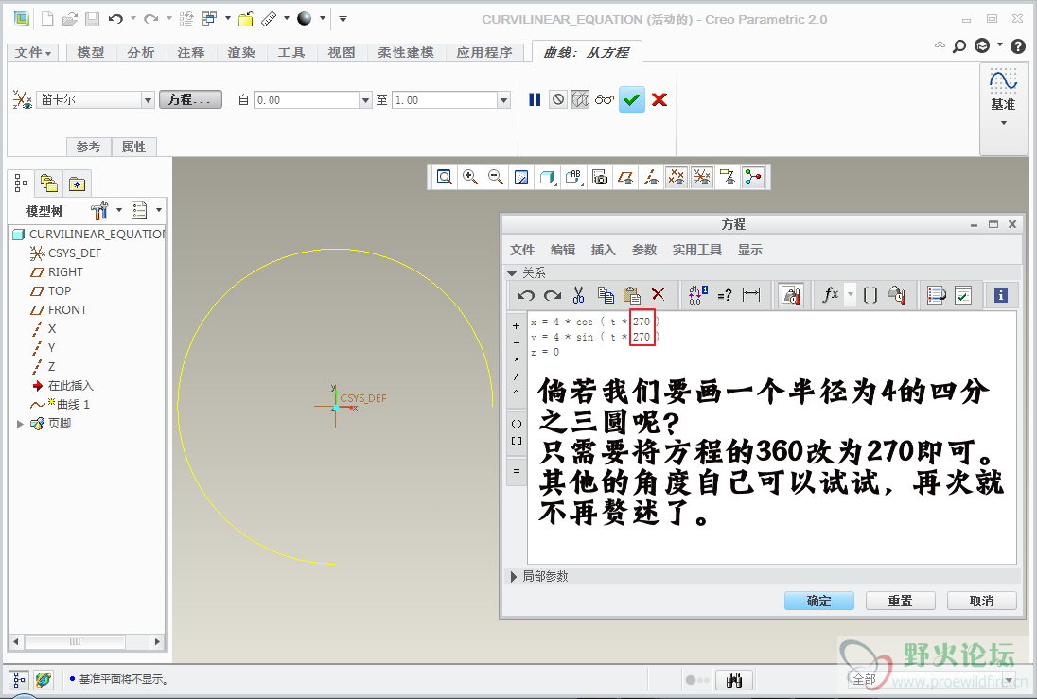Click the 取消 cancel button
Screen dimensions: 1037x699
click(x=982, y=602)
